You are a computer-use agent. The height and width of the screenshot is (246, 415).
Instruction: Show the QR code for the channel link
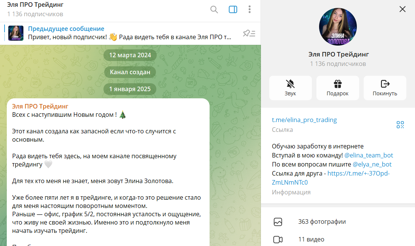click(x=400, y=124)
